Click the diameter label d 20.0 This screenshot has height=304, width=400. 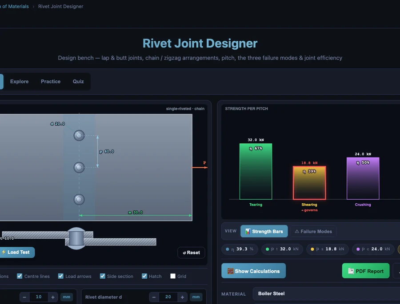tap(57, 124)
